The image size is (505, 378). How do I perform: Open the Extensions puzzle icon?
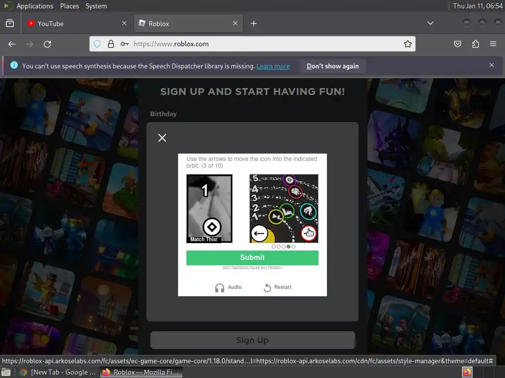pyautogui.click(x=475, y=44)
